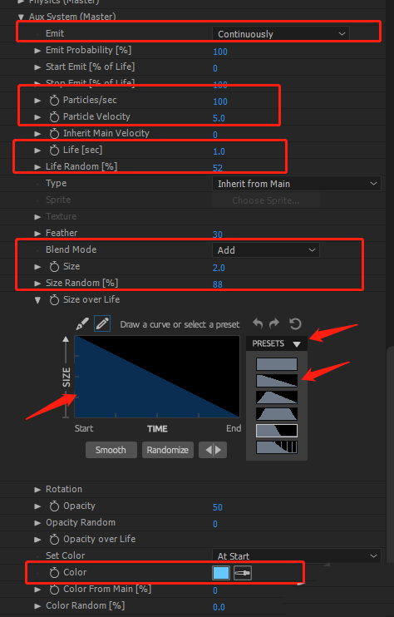394x617 pixels.
Task: Toggle stopwatch for Inherit Main Velocity
Action: pos(54,134)
